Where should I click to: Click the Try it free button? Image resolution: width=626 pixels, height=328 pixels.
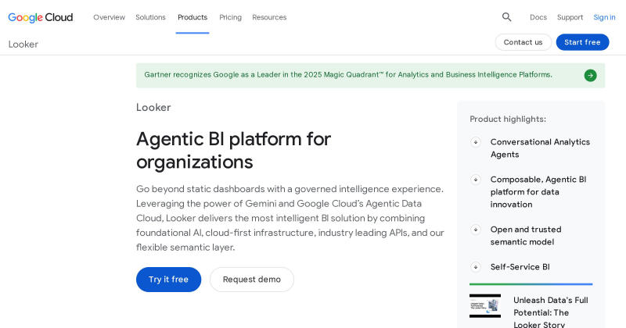pos(168,280)
